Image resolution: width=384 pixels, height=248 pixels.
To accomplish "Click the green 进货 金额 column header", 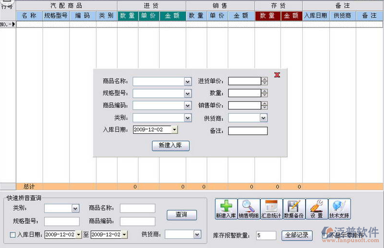I will pos(173,15).
